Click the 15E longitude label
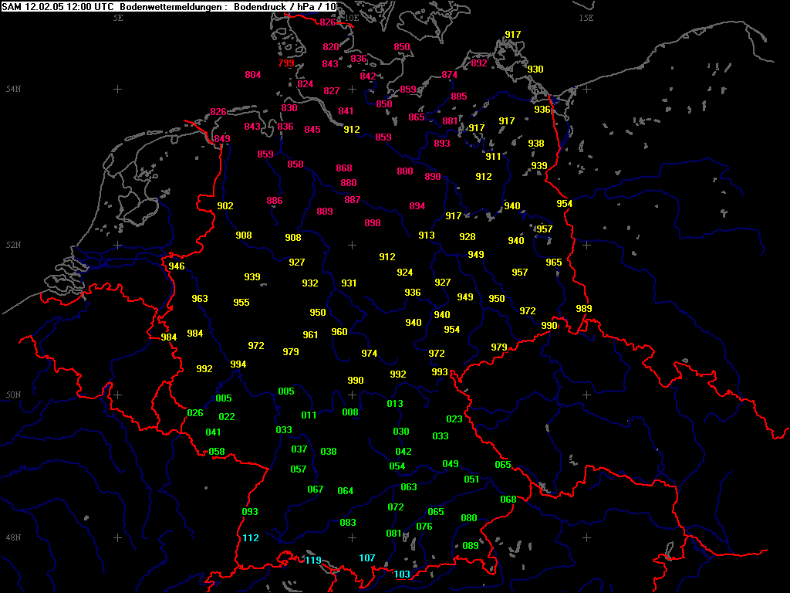Screen dimensions: 790x593 pyautogui.click(x=586, y=18)
